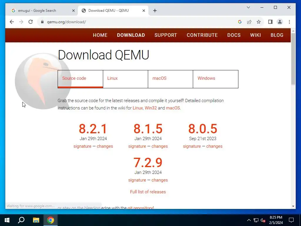
Task: Open the Google icon in address bar
Action: click(240, 22)
